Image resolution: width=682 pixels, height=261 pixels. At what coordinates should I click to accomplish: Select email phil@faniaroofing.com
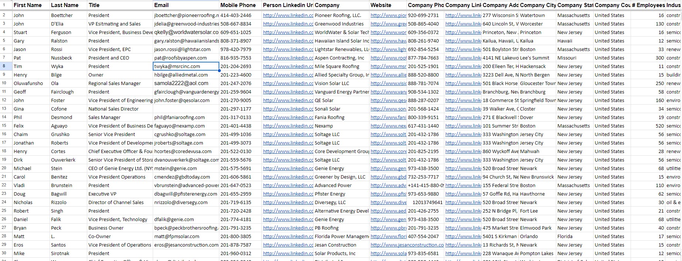coord(186,117)
